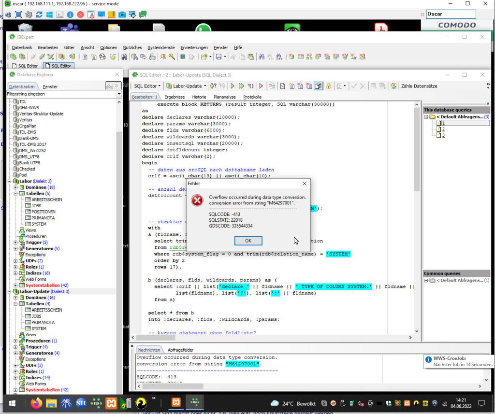Click the Windows Start button
495x414 pixels.
(x=12, y=403)
